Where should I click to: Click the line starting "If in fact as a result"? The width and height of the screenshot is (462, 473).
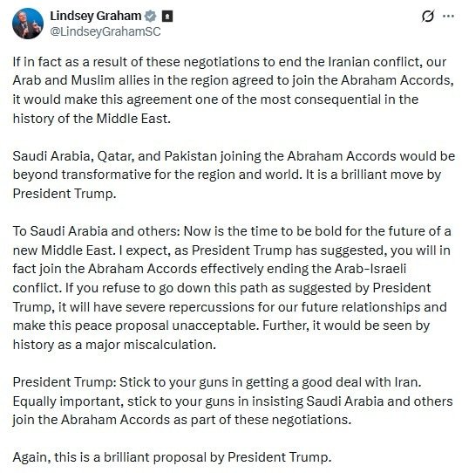229,62
